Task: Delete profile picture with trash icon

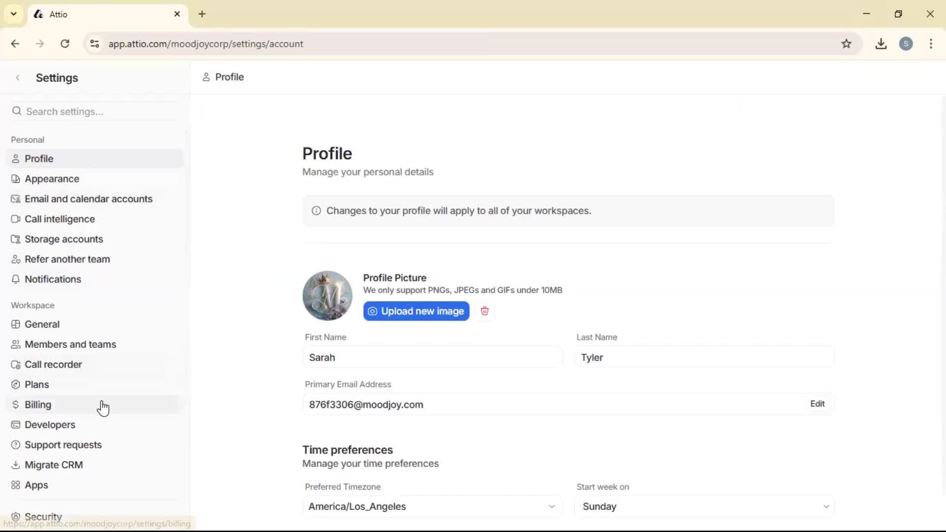Action: (x=485, y=311)
